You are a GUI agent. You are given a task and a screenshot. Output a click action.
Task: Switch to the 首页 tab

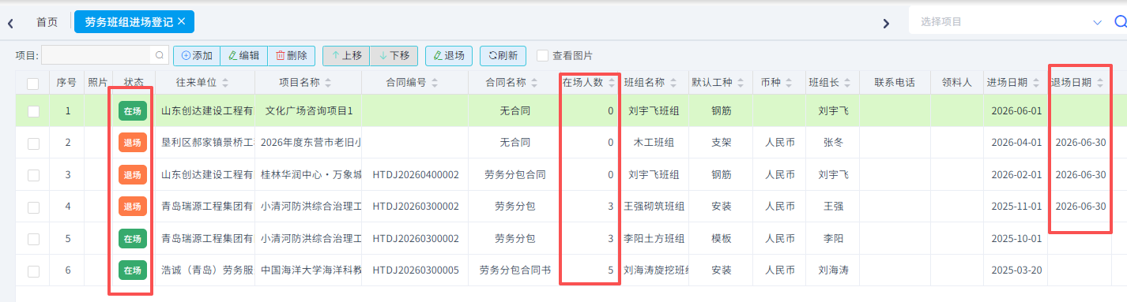[47, 22]
